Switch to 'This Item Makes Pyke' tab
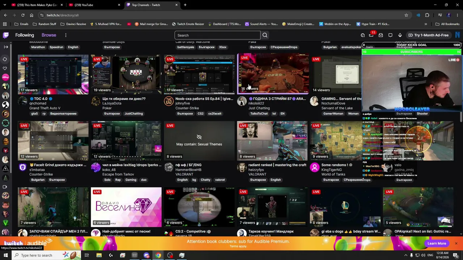 [x=36, y=5]
